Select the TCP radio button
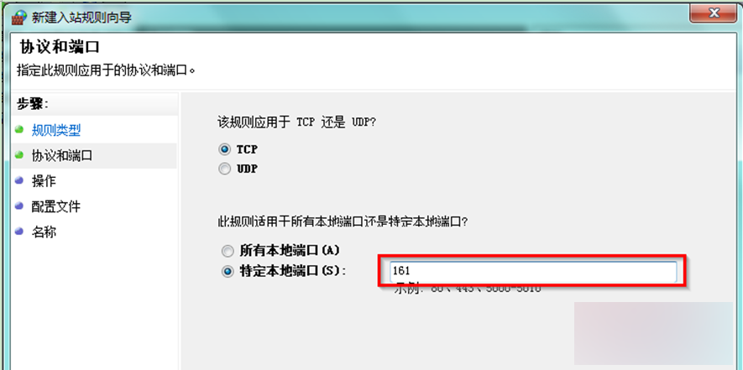 click(225, 149)
